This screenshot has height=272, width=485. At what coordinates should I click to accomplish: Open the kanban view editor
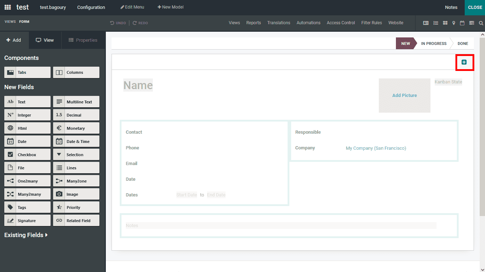coord(445,22)
